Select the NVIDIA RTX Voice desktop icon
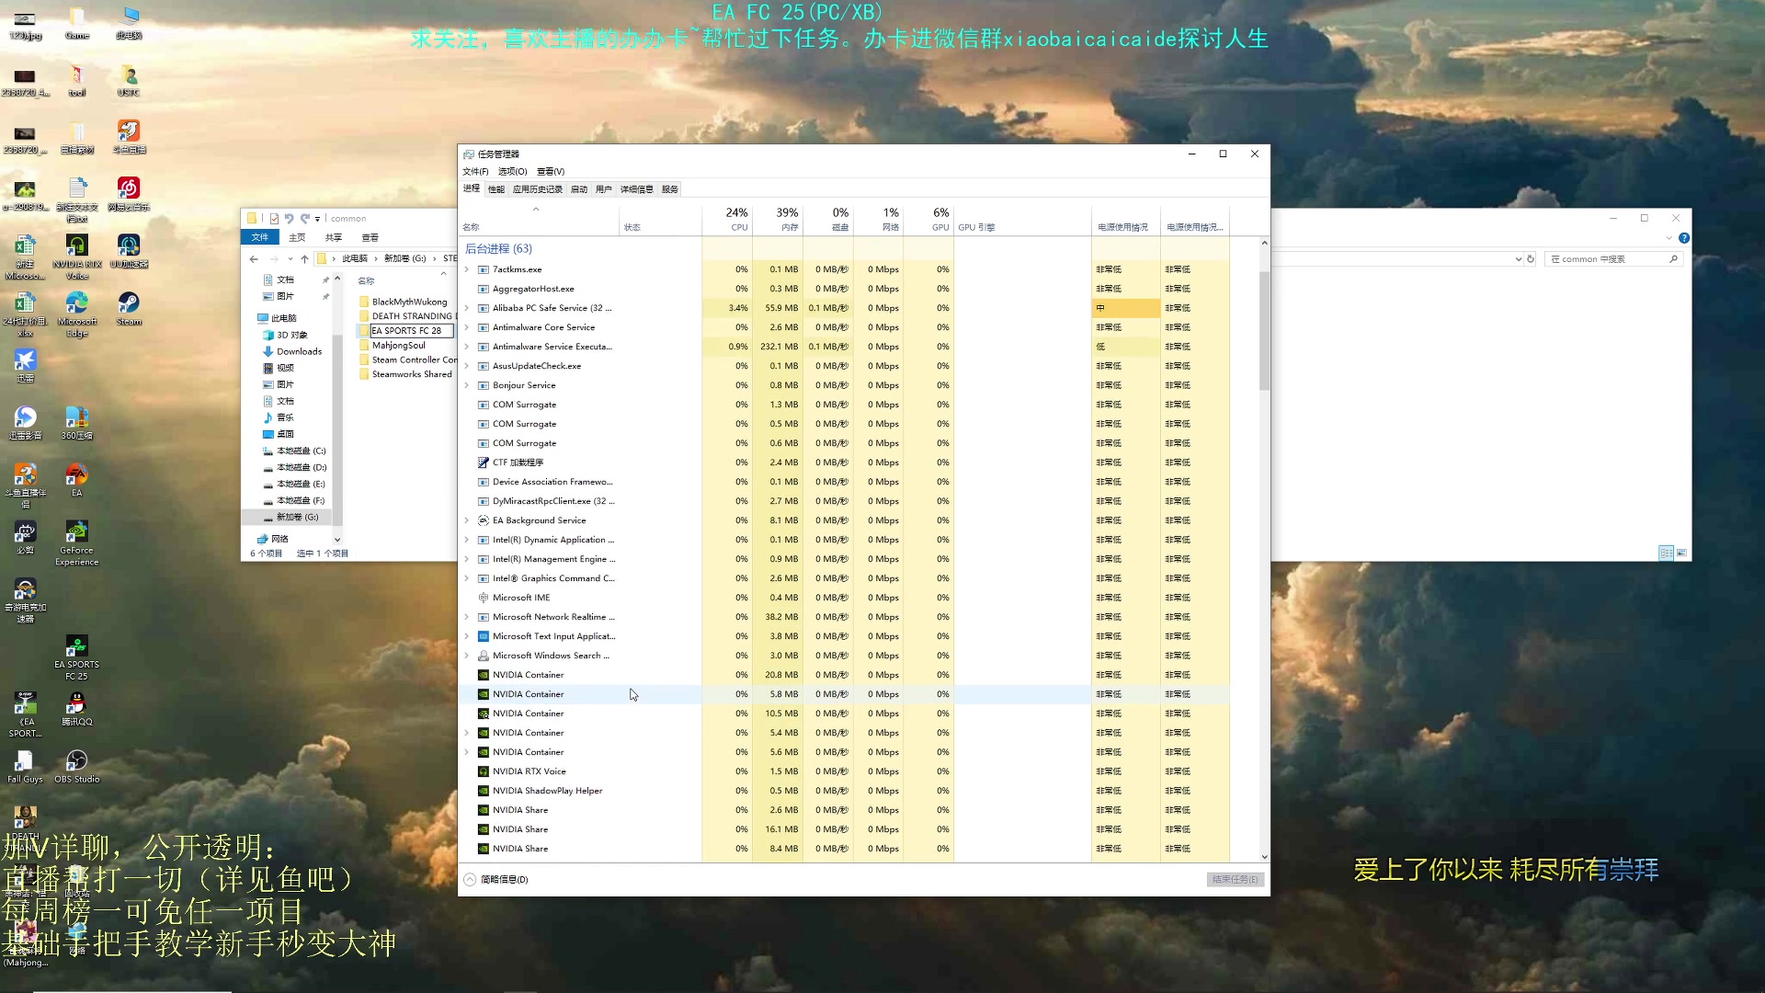The width and height of the screenshot is (1765, 993). tap(77, 257)
